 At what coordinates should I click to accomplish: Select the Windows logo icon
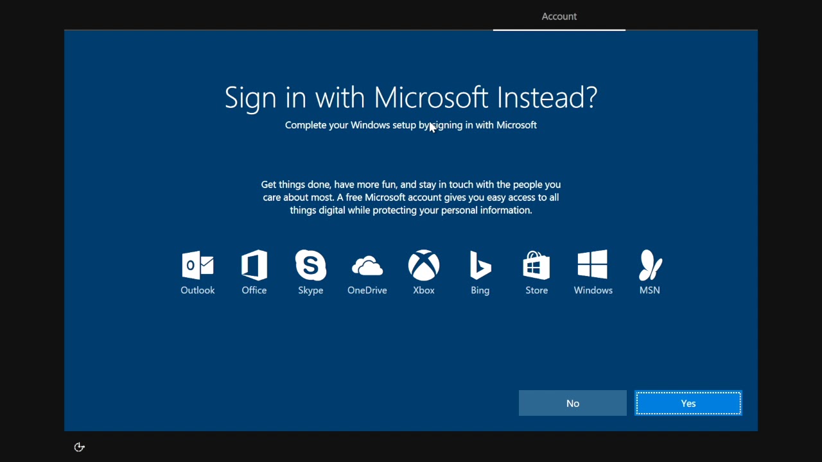click(x=593, y=265)
